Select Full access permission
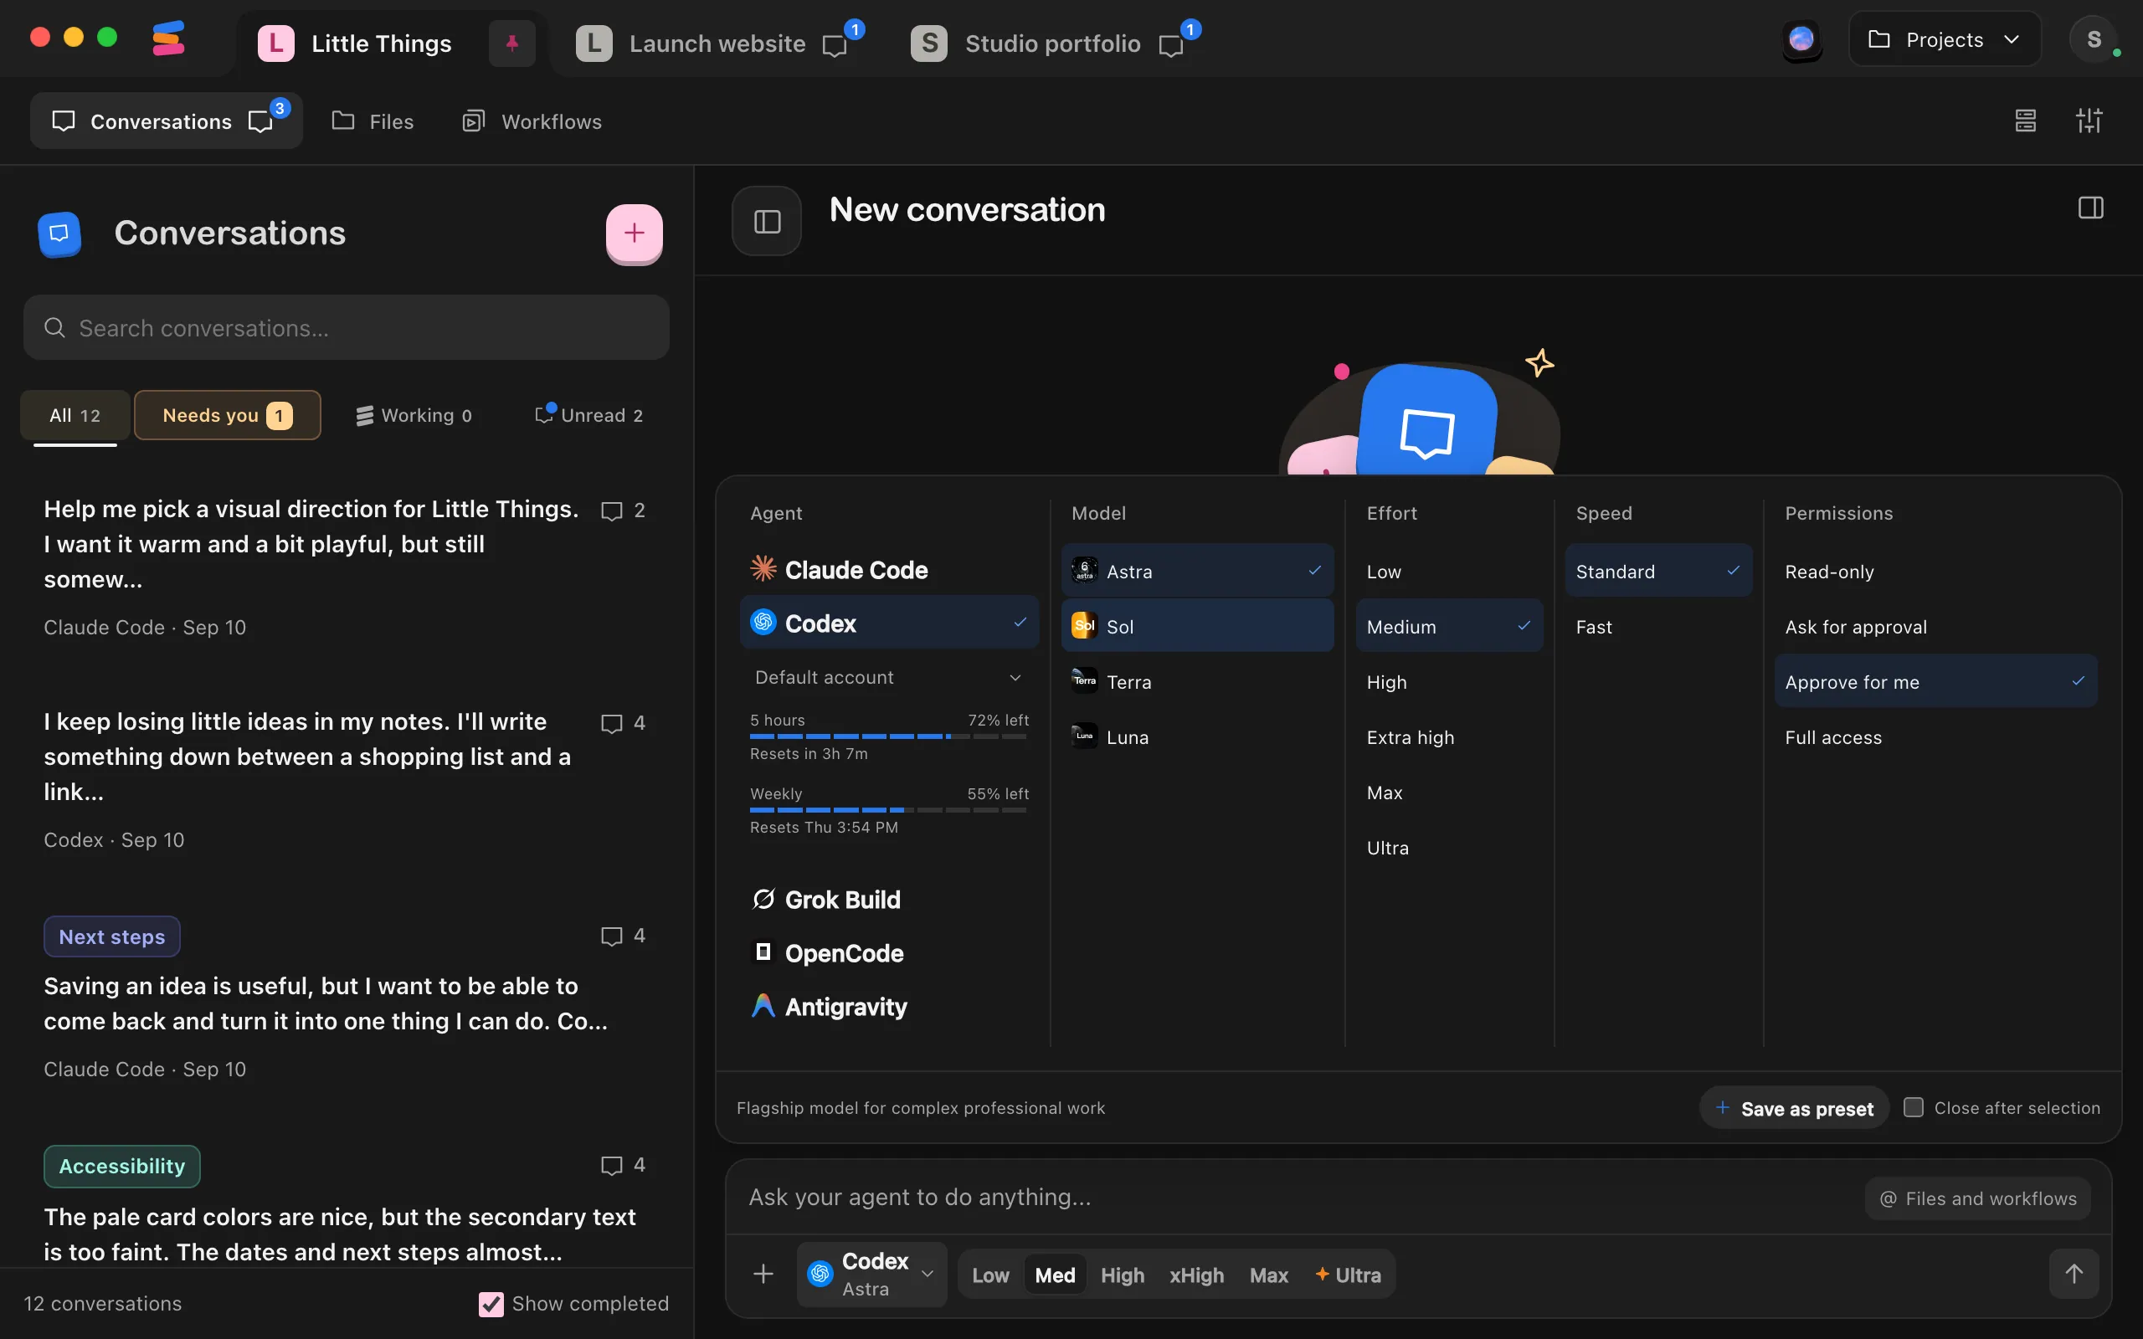Image resolution: width=2143 pixels, height=1339 pixels. coord(1935,737)
